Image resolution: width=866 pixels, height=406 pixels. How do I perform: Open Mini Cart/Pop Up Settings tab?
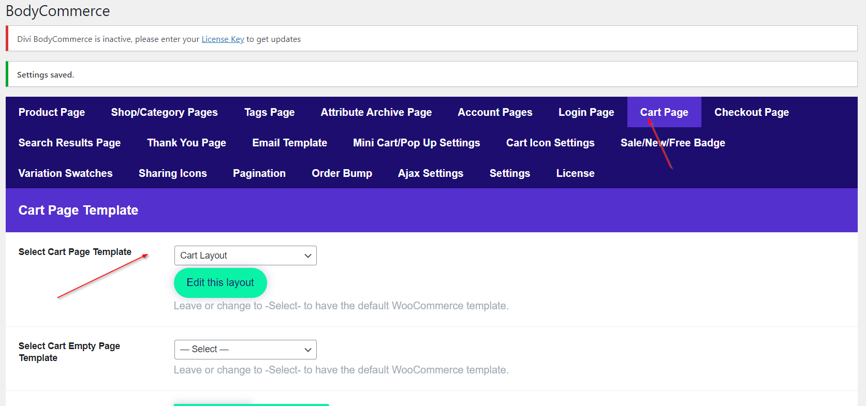(x=416, y=143)
